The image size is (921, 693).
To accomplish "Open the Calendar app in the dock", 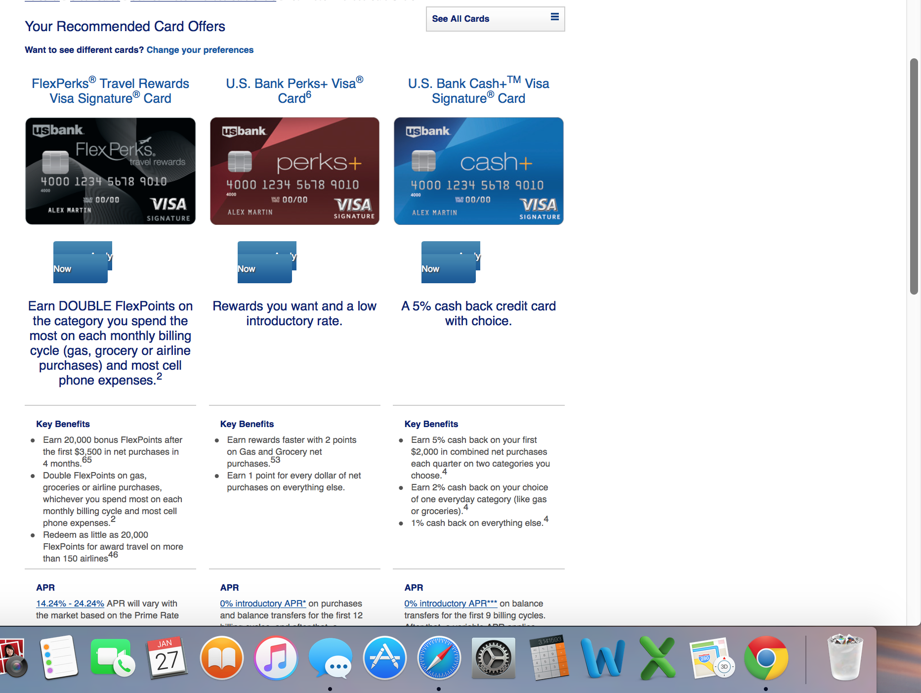I will click(x=167, y=658).
